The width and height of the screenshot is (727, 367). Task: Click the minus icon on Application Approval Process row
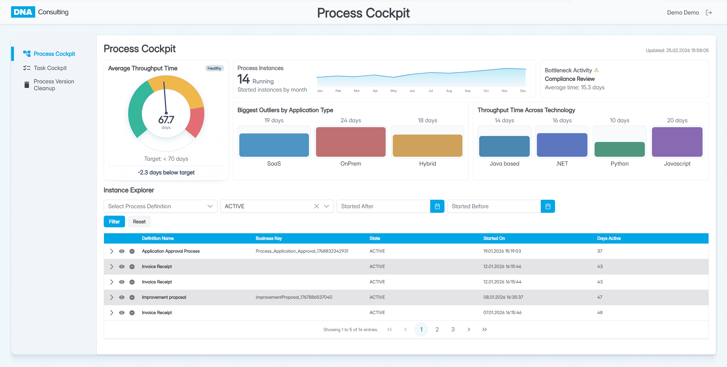point(132,251)
